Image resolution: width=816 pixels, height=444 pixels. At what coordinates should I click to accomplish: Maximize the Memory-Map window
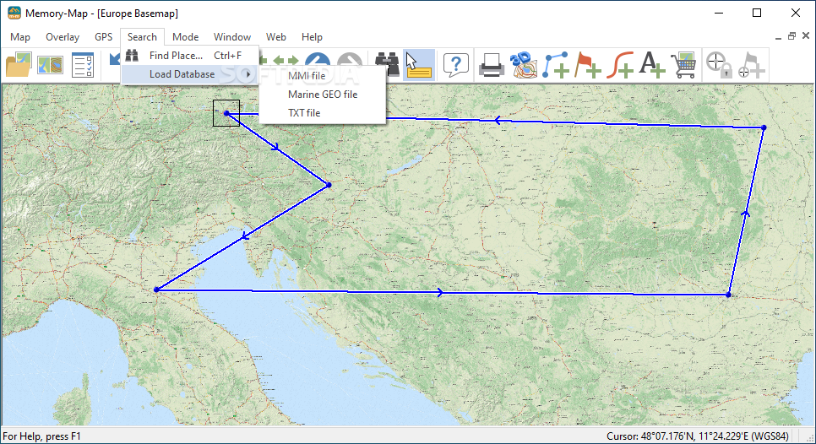757,13
